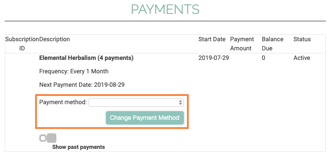Click the PAYMENTS page heading
The height and width of the screenshot is (158, 331).
(165, 9)
